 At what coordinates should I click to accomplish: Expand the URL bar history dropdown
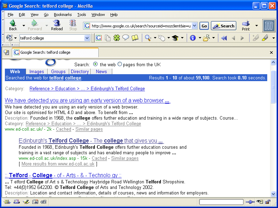[195, 26]
